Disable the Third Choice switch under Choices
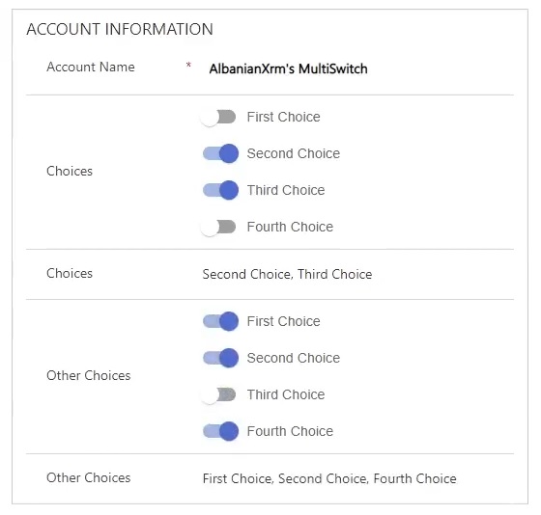This screenshot has width=541, height=515. [x=220, y=190]
